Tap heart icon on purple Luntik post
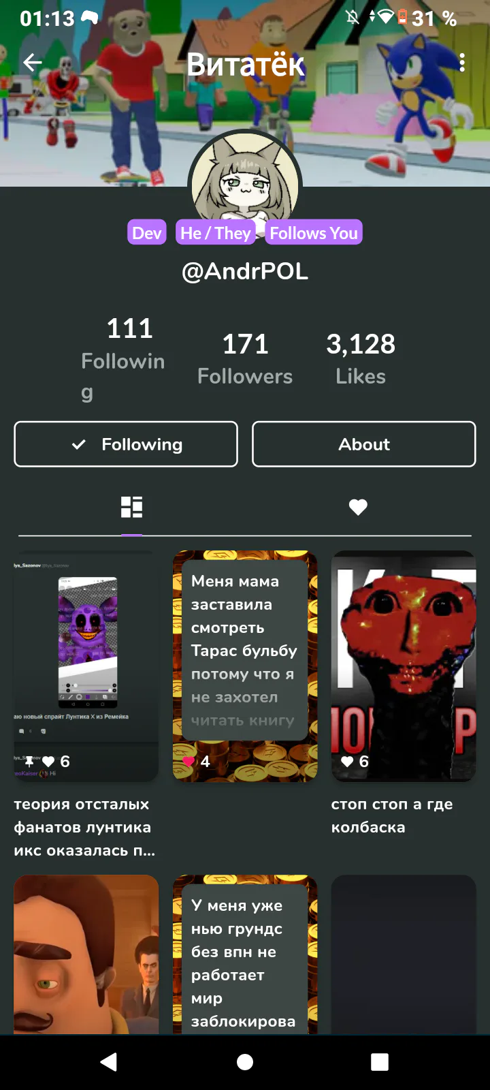 tap(48, 762)
